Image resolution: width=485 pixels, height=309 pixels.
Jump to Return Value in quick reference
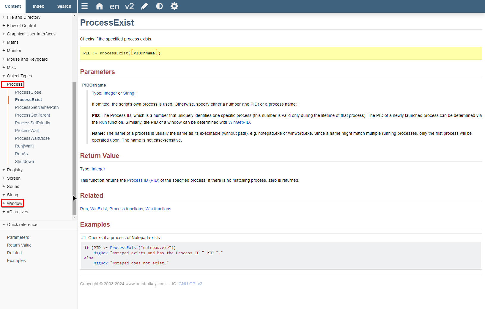coord(19,245)
